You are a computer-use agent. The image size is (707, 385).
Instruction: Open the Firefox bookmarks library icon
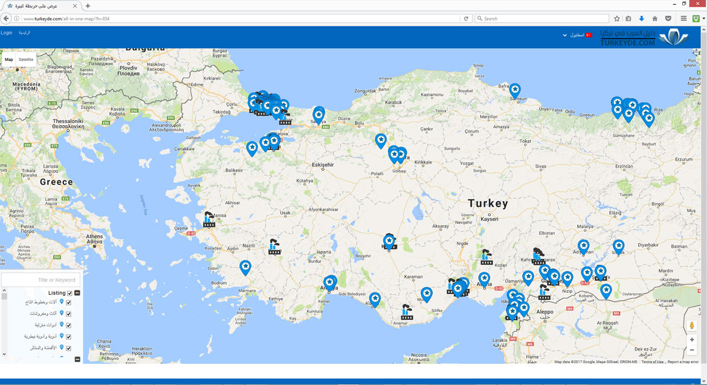click(628, 19)
